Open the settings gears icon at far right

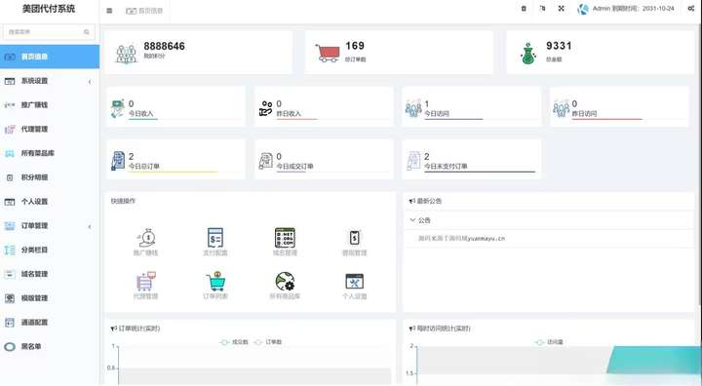point(691,9)
